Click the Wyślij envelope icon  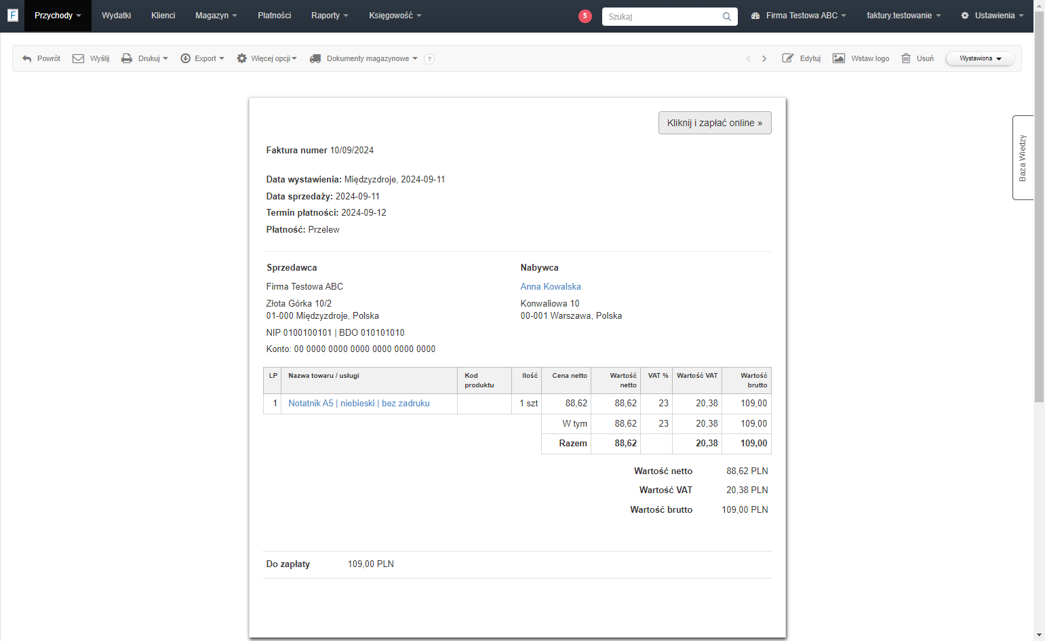point(78,59)
